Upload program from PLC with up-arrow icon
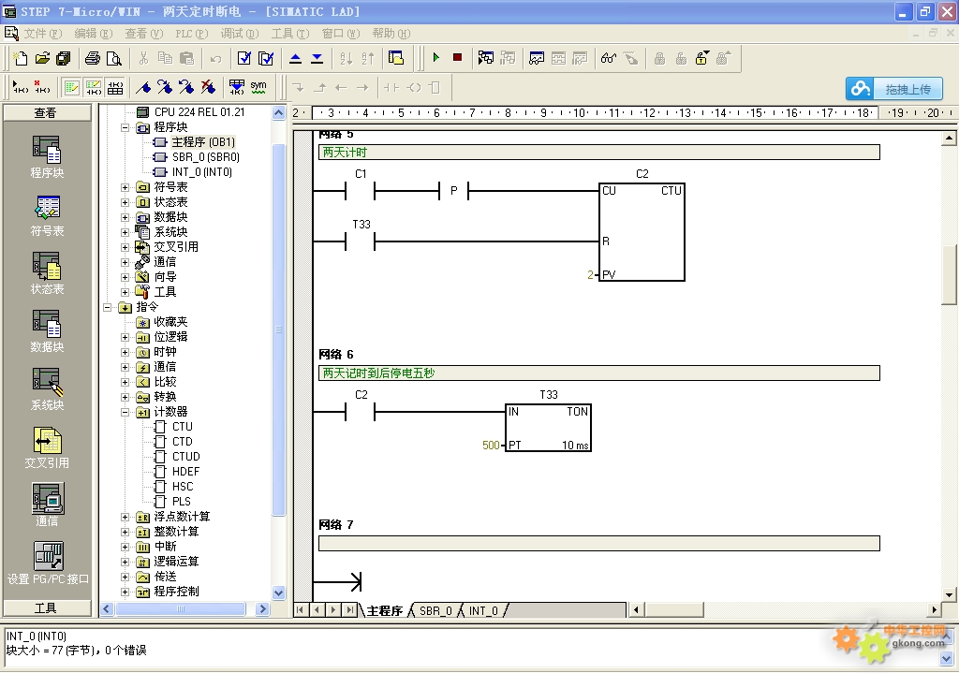 tap(295, 58)
